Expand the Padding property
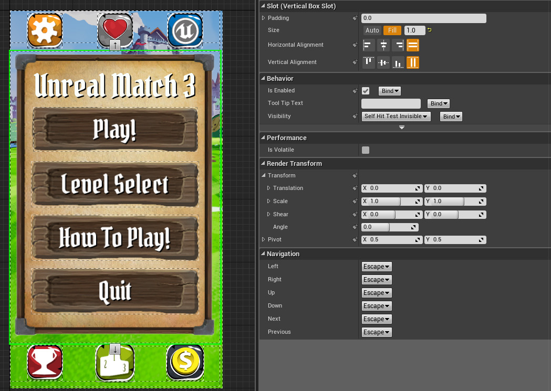The height and width of the screenshot is (391, 551). [264, 18]
